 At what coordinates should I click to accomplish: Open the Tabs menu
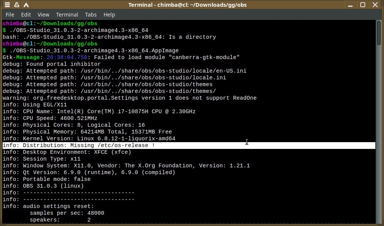click(91, 15)
